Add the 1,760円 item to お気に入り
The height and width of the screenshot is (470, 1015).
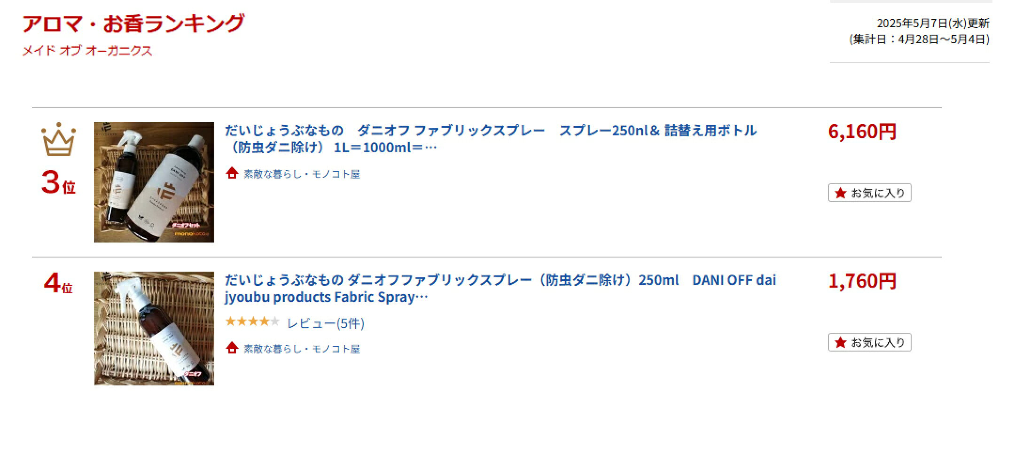[869, 343]
